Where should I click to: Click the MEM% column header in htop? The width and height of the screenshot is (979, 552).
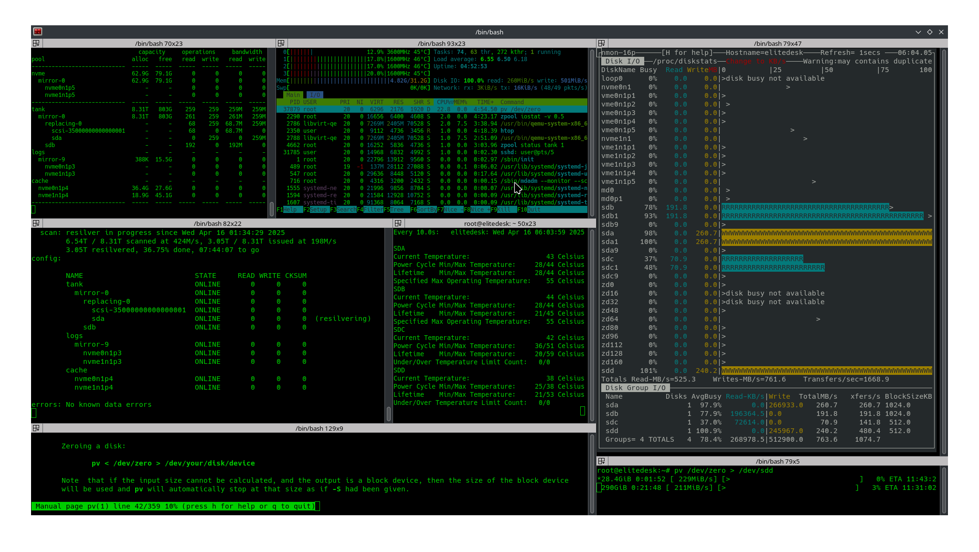pyautogui.click(x=460, y=102)
